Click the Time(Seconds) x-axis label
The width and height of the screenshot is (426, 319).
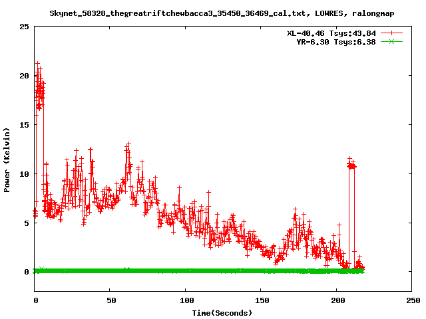tap(222, 313)
